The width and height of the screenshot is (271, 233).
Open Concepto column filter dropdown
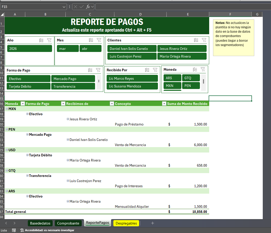164,104
